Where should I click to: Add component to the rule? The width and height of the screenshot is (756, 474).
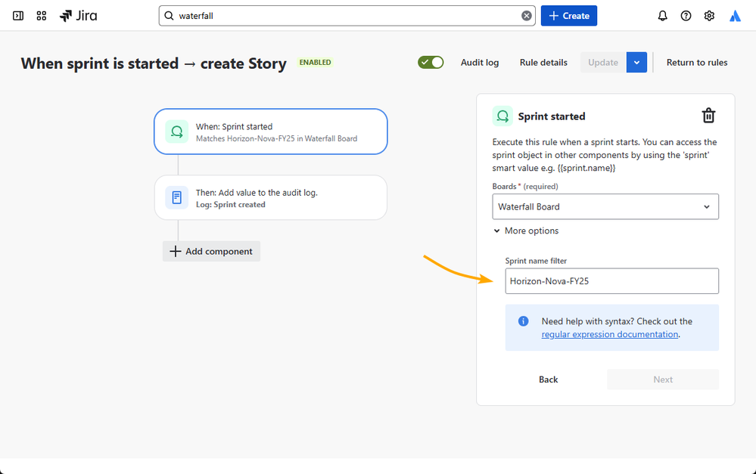coord(211,252)
